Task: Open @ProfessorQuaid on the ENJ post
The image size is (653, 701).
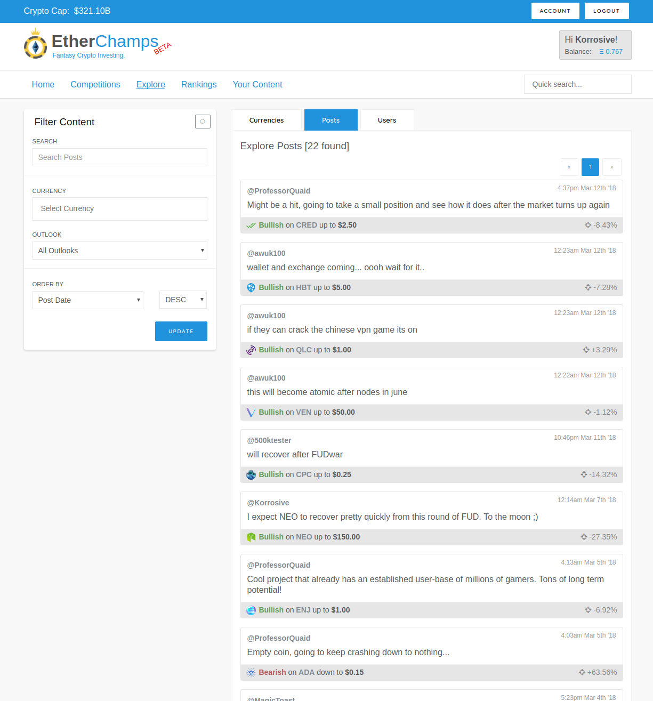Action: [279, 565]
